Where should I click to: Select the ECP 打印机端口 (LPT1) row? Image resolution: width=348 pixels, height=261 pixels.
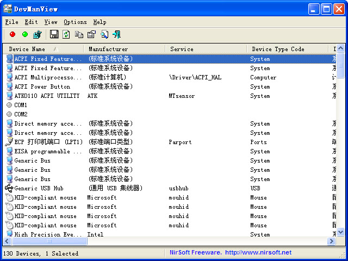[170, 142]
